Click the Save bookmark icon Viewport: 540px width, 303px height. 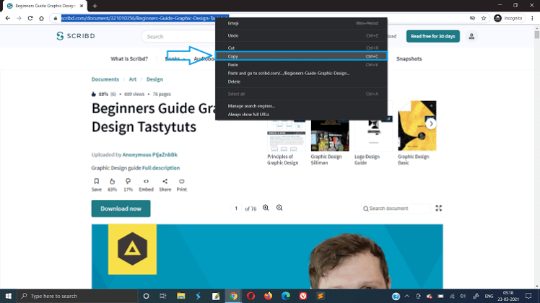96,181
